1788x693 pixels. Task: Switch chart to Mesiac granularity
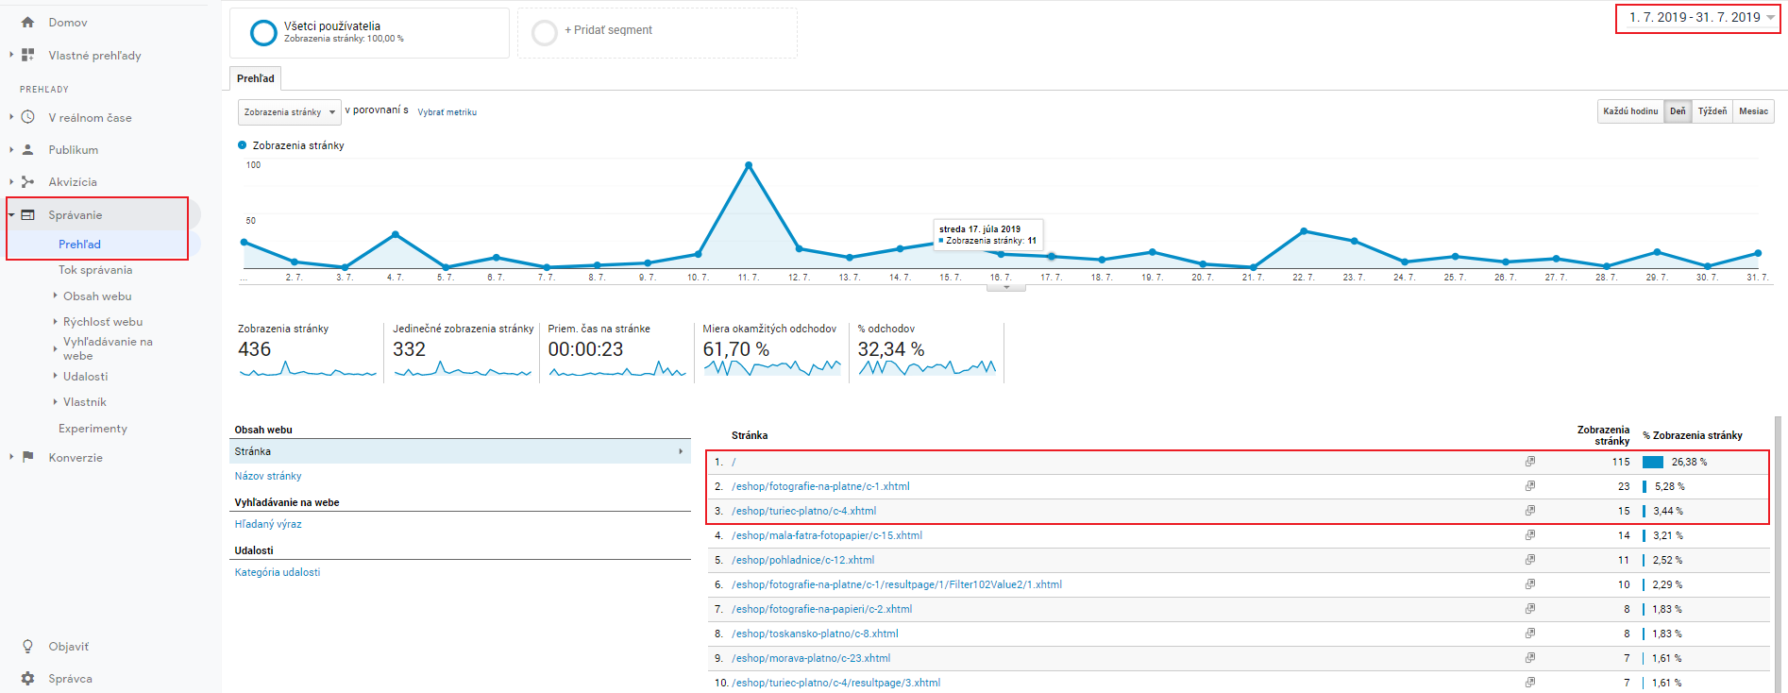point(1754,111)
